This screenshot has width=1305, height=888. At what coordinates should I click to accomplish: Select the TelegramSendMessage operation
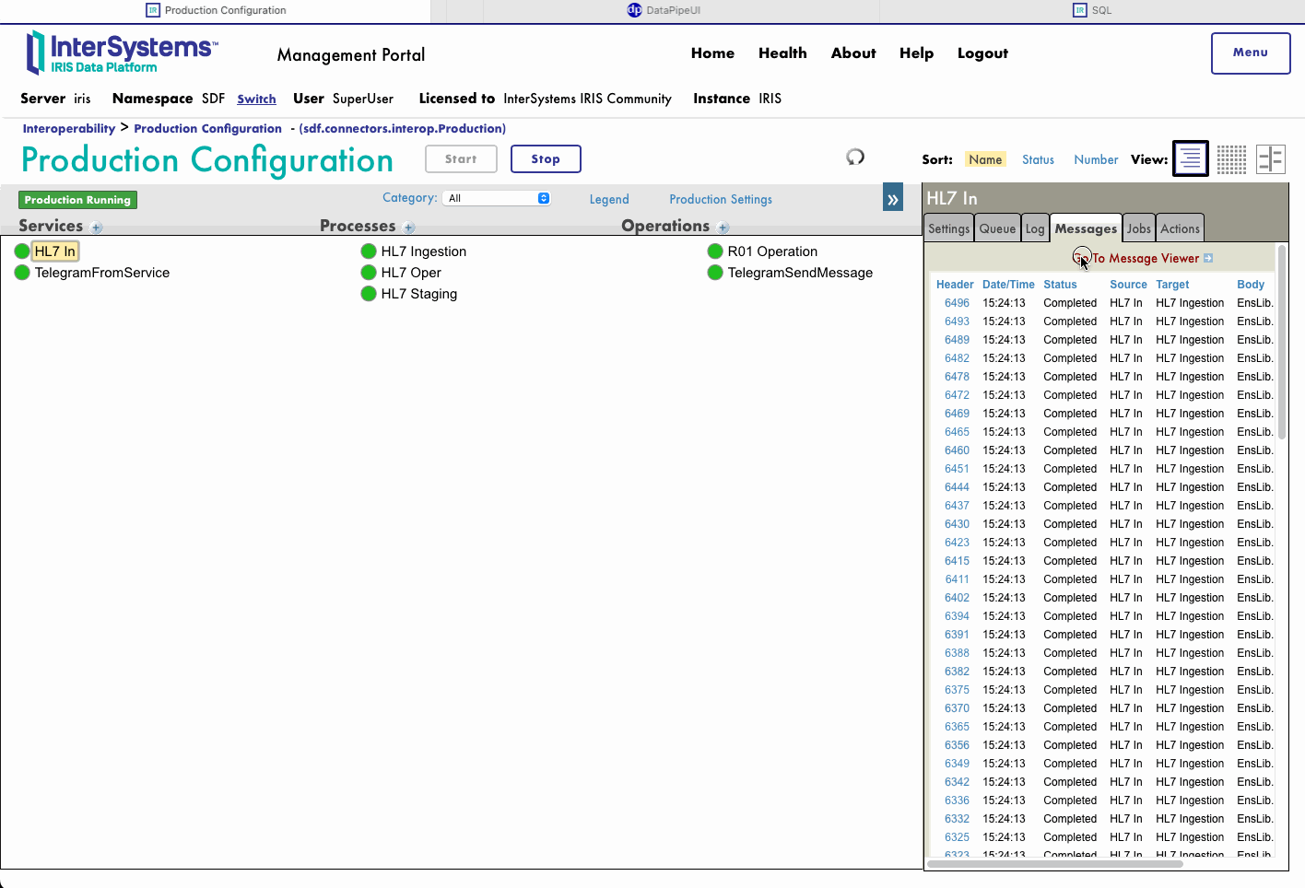[x=800, y=273]
